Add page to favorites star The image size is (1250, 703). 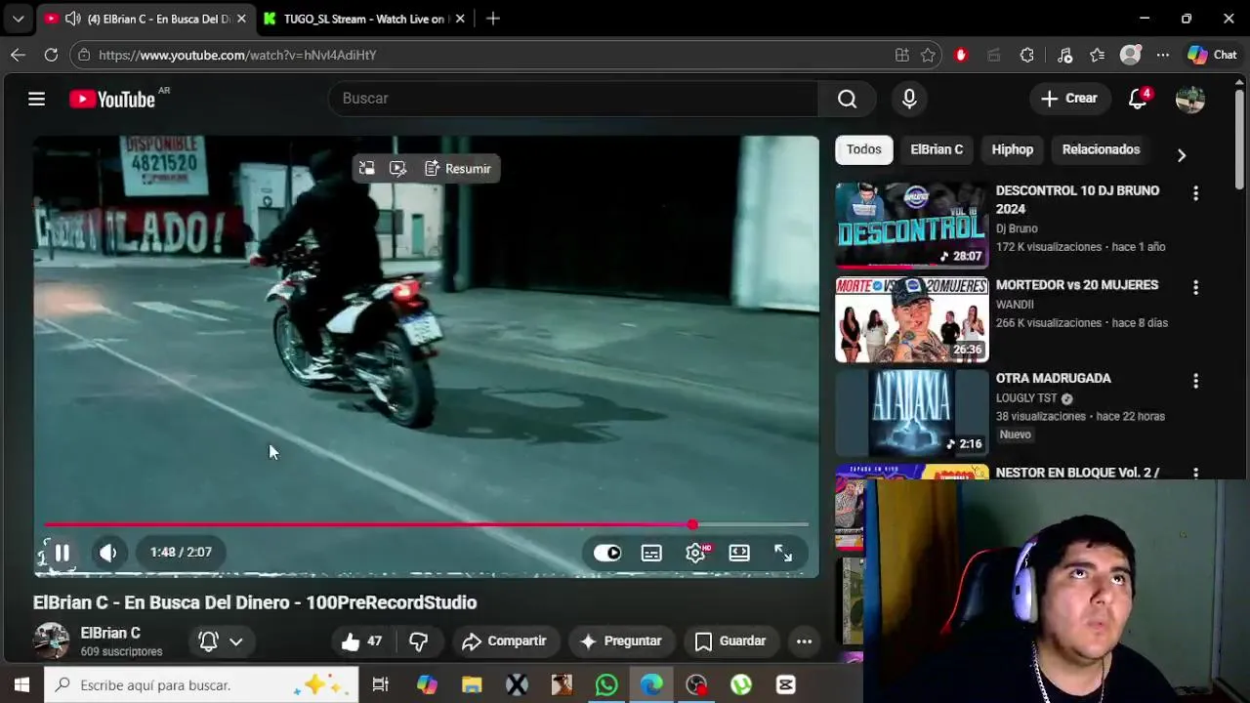[928, 56]
